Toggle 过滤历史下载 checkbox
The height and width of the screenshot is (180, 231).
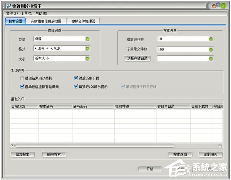pyautogui.click(x=76, y=78)
